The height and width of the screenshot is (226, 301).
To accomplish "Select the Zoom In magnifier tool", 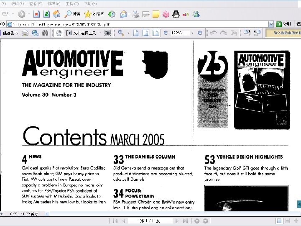I will 121,33.
